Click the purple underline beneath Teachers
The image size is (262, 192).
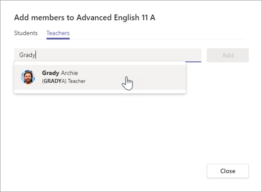pyautogui.click(x=58, y=38)
